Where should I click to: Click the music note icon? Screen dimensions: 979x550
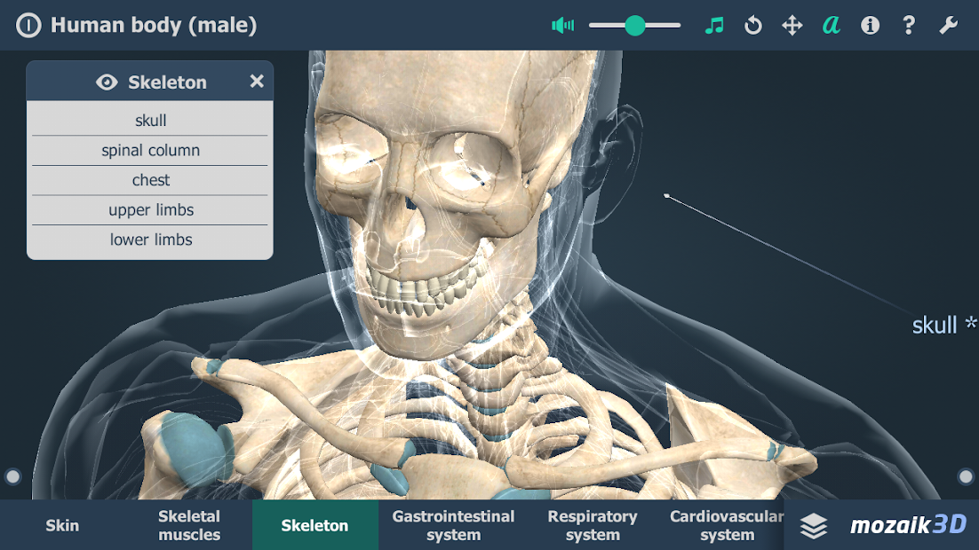tap(713, 25)
